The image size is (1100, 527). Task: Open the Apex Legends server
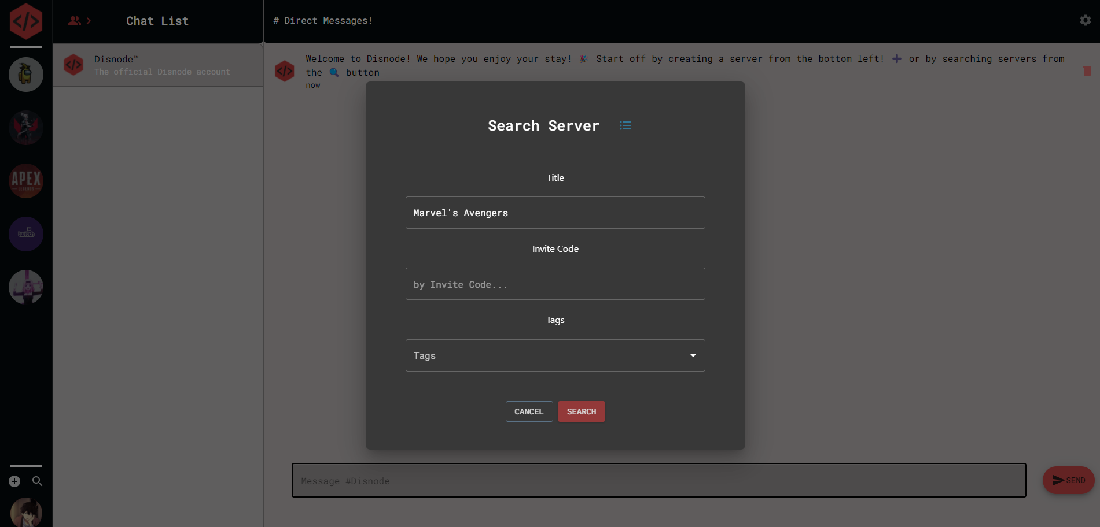click(x=26, y=181)
